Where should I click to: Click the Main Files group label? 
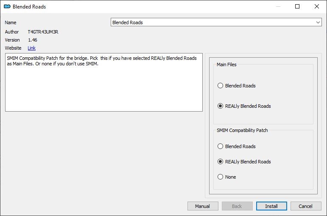click(226, 65)
